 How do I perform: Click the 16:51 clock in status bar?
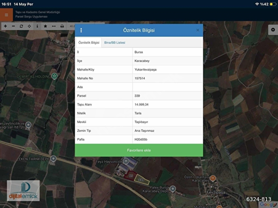coord(7,4)
